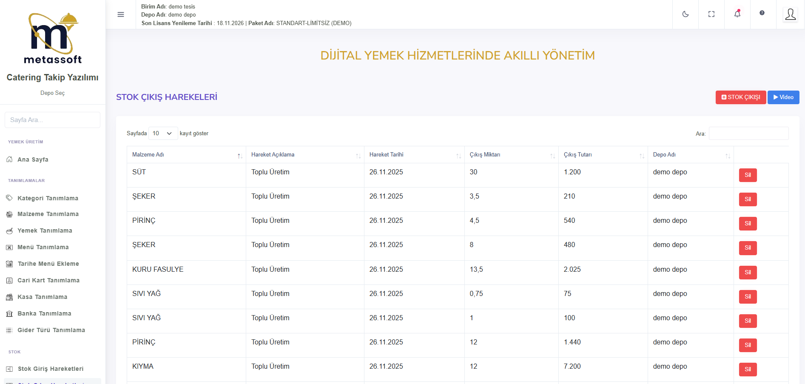This screenshot has width=805, height=384.
Task: Focus the Sayfa Ara sidebar search box
Action: click(x=52, y=120)
